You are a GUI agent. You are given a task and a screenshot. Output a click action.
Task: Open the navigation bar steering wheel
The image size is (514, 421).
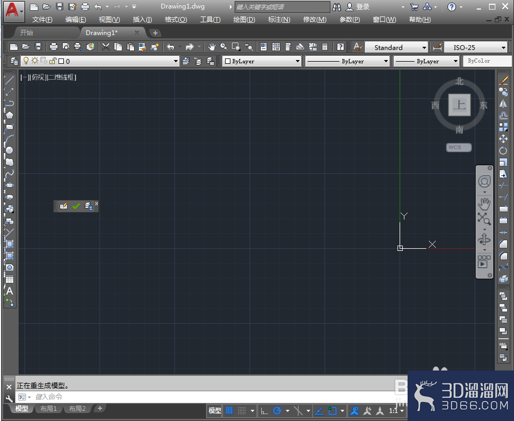click(x=484, y=181)
